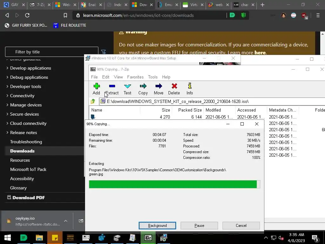Screen dimensions: 325x244
Task: Click the Move toolbar icon in 7-Zip
Action: pos(159,86)
